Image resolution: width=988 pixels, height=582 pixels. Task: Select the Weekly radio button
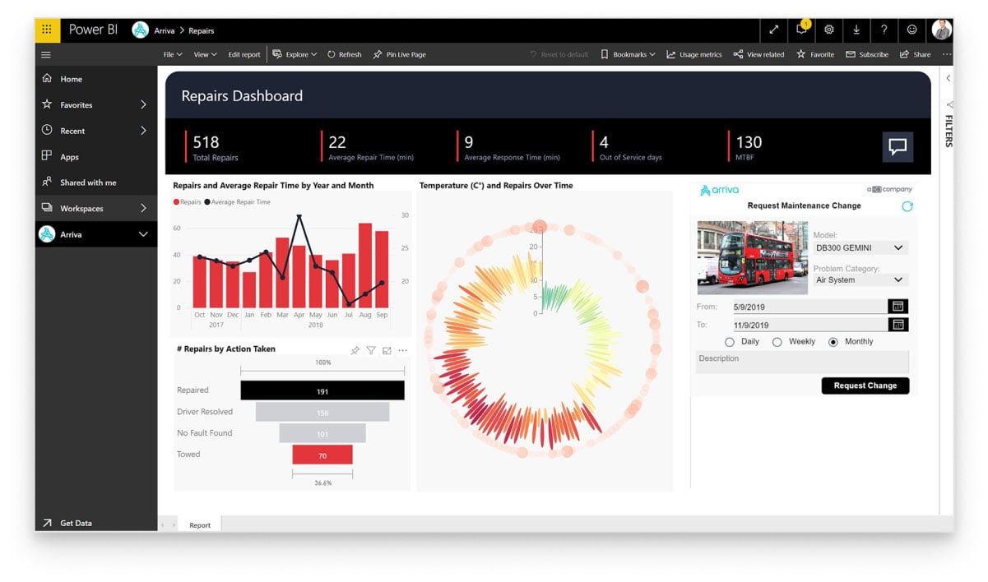click(777, 342)
